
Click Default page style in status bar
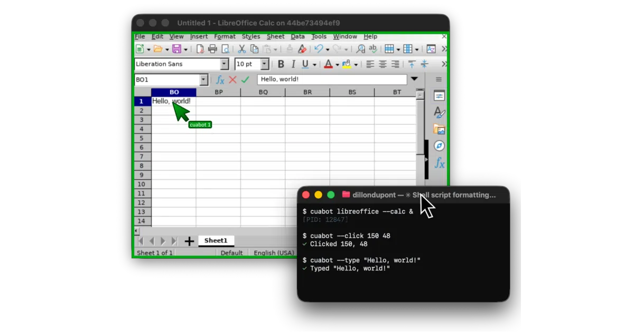point(232,253)
